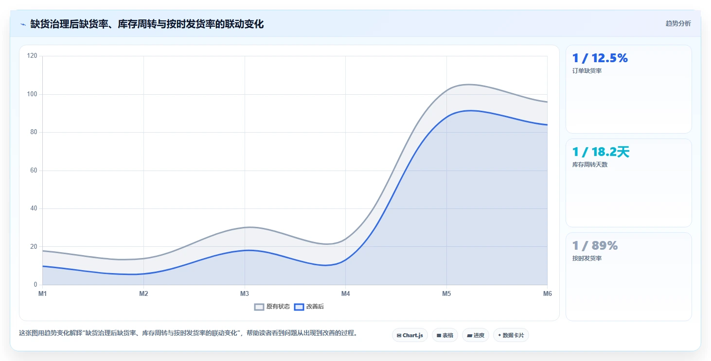711x361 pixels.
Task: Toggle the 原有状态 legend series
Action: click(x=272, y=307)
